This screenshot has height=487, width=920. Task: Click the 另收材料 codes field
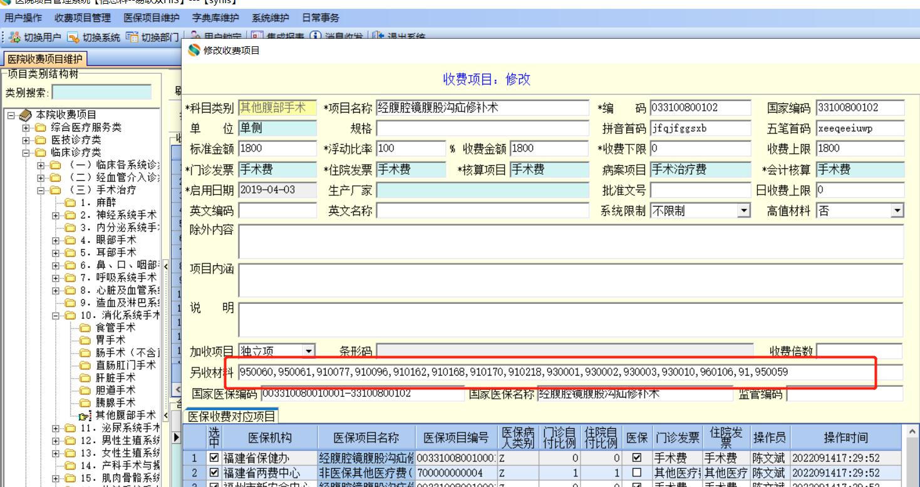click(x=570, y=372)
